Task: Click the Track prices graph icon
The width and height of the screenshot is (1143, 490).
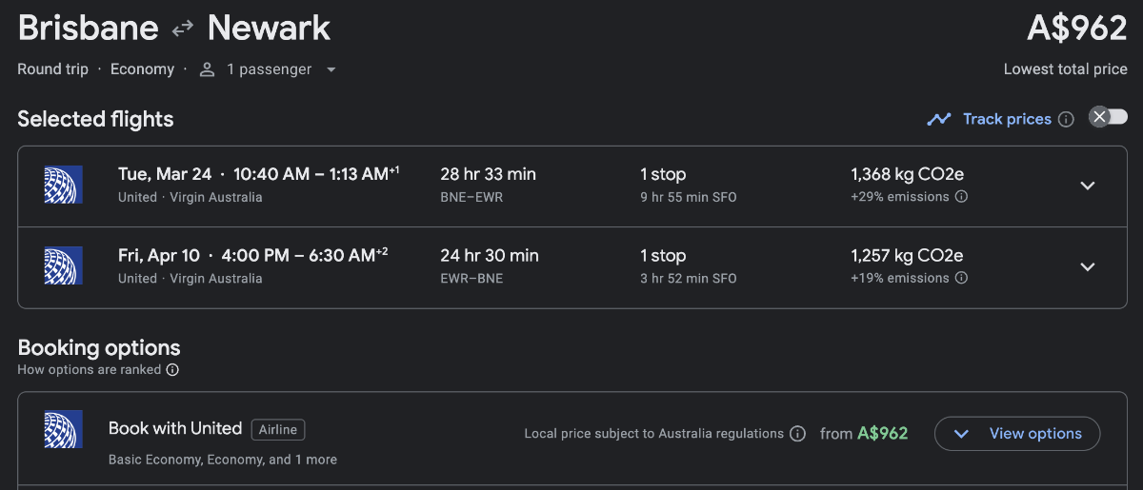Action: click(940, 120)
